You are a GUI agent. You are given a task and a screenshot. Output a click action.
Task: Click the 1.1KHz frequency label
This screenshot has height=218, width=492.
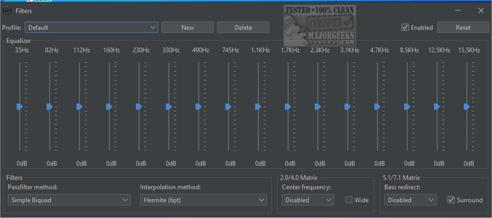click(x=260, y=50)
